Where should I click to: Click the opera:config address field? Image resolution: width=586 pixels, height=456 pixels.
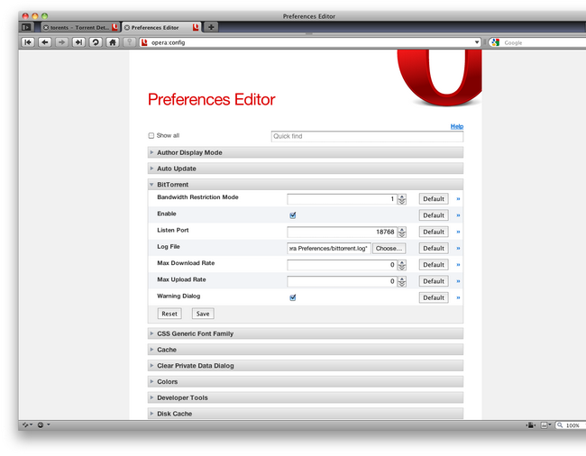click(311, 42)
